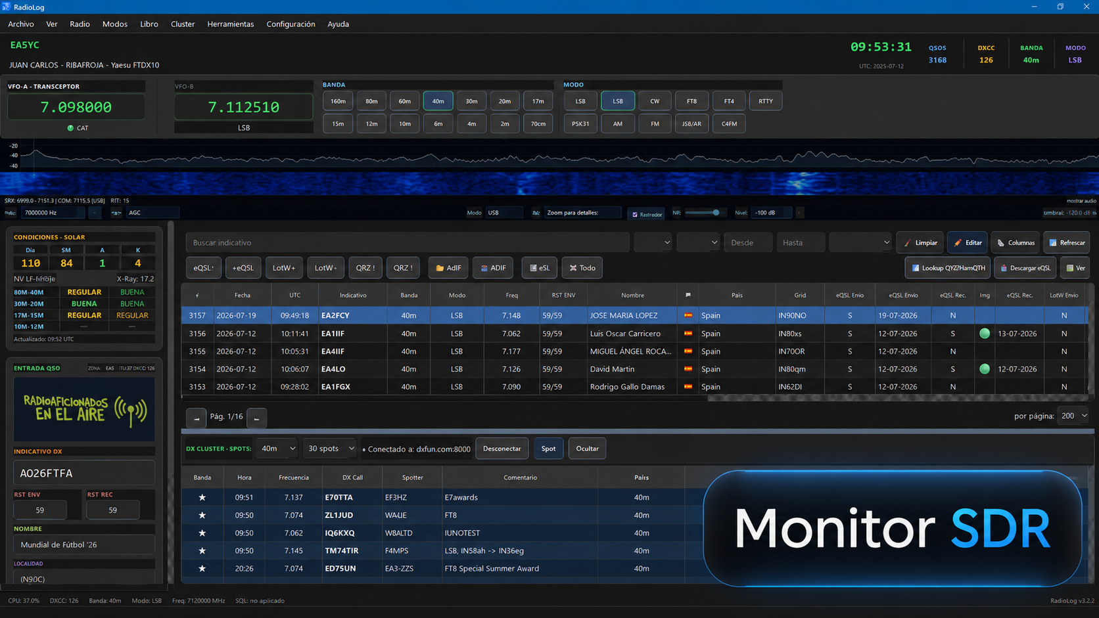Screen dimensions: 1099x618
Task: Click the Desconectar button
Action: [502, 449]
